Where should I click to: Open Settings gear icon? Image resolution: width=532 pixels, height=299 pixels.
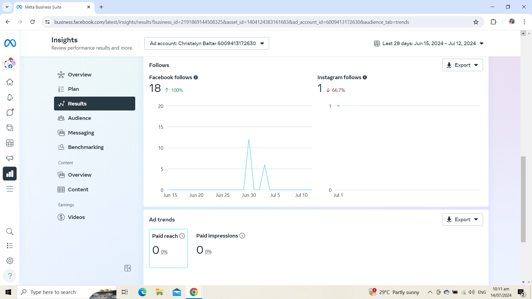click(x=10, y=261)
